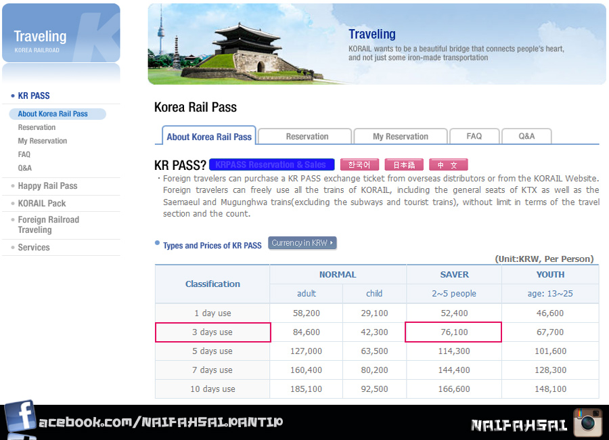609x440 pixels.
Task: Click the saver price 114,300
Action: 454,351
